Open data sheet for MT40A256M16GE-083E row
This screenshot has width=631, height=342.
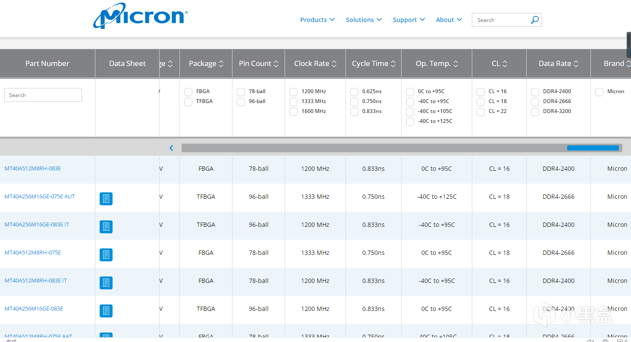point(106,311)
